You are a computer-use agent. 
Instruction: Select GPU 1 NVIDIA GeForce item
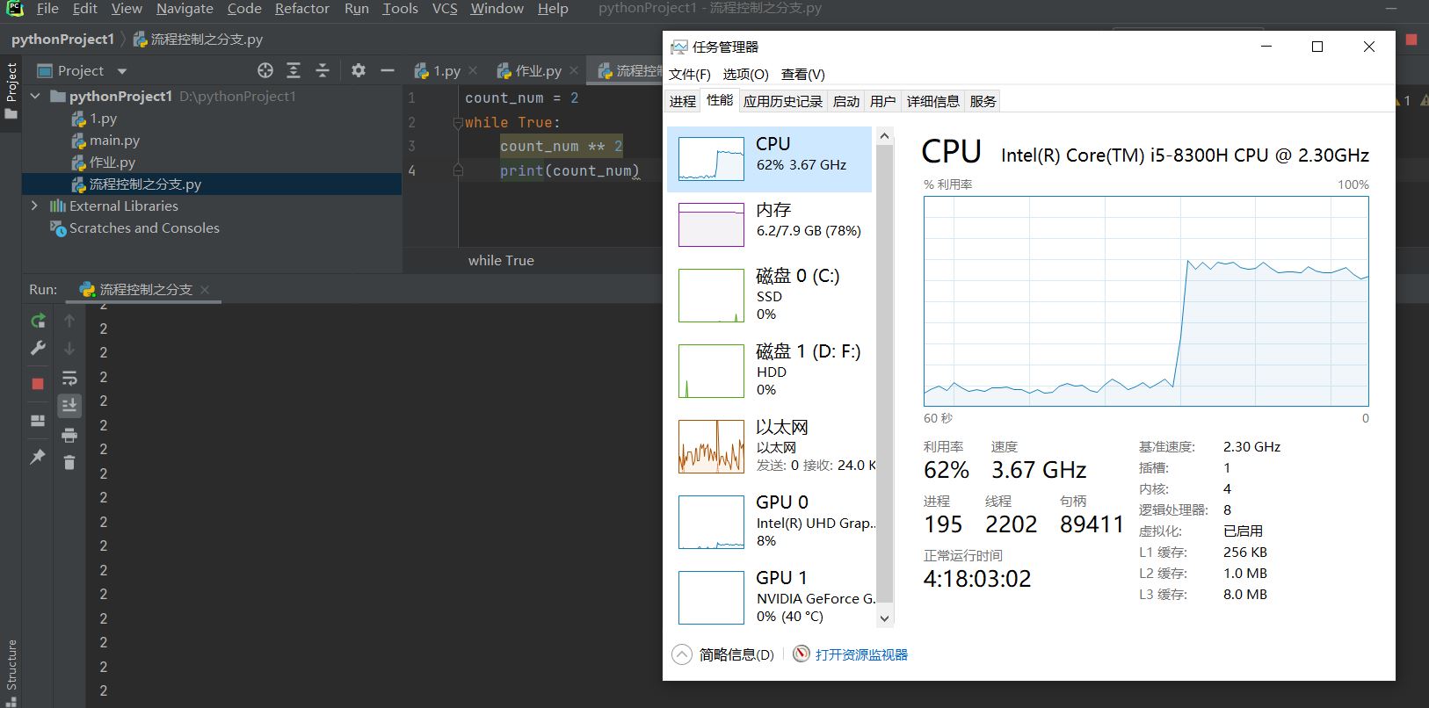point(770,596)
